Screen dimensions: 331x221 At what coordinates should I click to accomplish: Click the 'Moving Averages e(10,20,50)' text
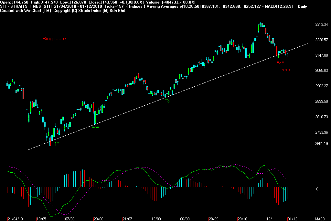(x=174, y=6)
